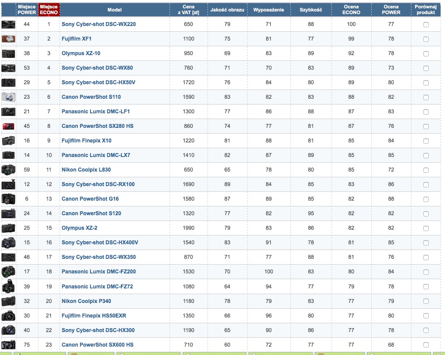Tick compare checkbox for Canon PowerShot G16
The width and height of the screenshot is (445, 355).
coord(426,199)
